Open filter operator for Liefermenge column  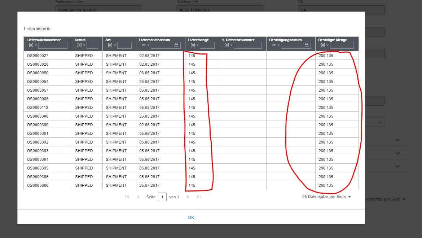coord(194,45)
